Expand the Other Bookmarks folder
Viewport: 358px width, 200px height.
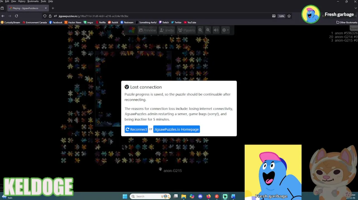coord(347,22)
